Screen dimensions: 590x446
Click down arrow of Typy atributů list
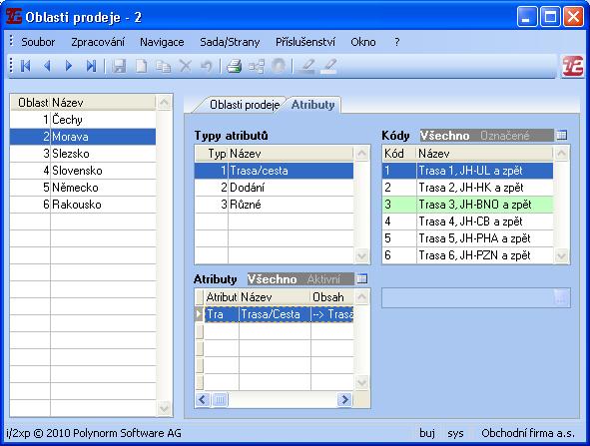[361, 255]
